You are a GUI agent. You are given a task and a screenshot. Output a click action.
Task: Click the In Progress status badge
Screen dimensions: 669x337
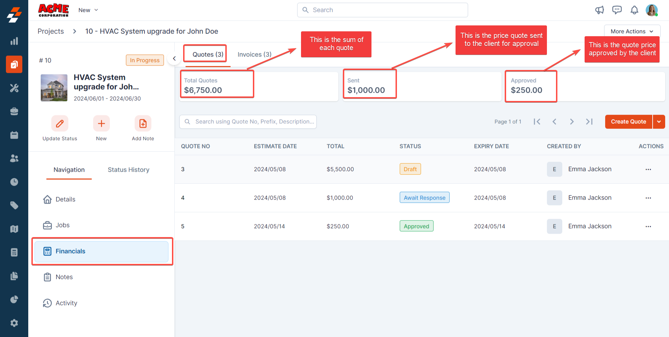[145, 60]
